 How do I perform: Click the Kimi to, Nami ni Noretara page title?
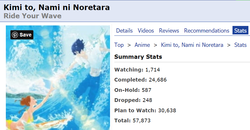(x=57, y=7)
